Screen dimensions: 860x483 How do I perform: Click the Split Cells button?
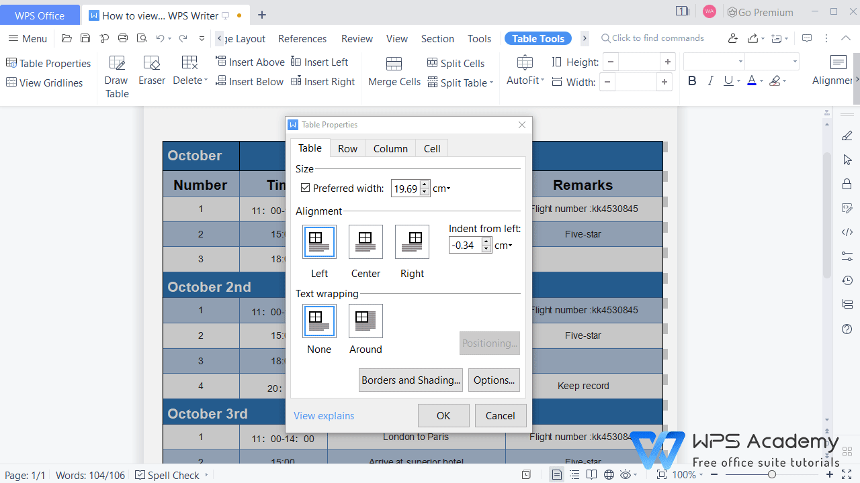click(456, 63)
